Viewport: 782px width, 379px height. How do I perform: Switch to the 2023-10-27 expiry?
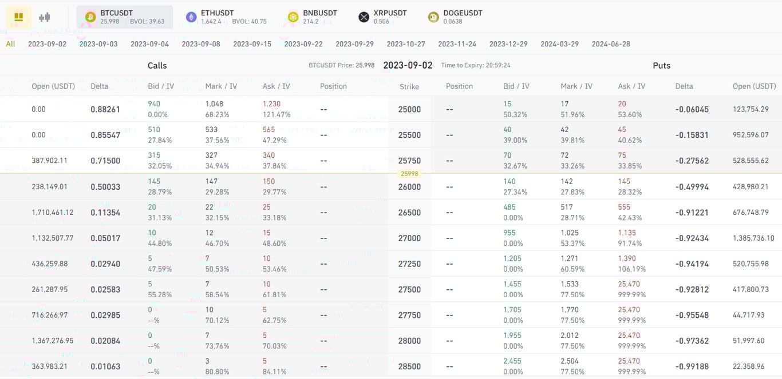[406, 43]
